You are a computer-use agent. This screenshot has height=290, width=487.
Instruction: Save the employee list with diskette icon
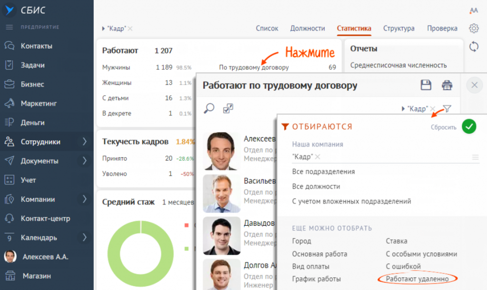426,85
